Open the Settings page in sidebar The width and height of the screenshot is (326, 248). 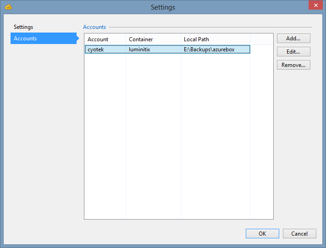23,27
